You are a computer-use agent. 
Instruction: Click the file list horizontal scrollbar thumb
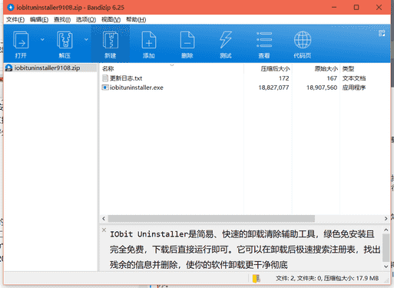pyautogui.click(x=211, y=219)
